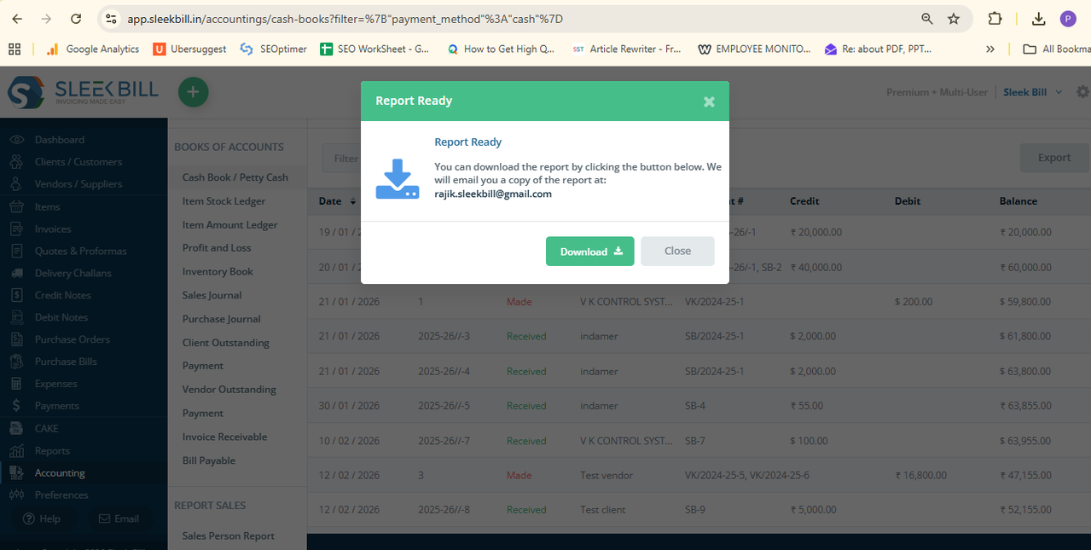Open the Sleek Bill logo home
The height and width of the screenshot is (550, 1091).
click(x=83, y=92)
